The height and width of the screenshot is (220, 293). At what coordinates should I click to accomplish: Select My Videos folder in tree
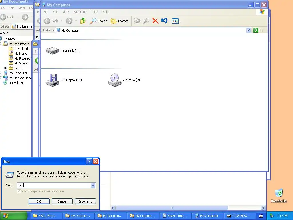point(21,63)
